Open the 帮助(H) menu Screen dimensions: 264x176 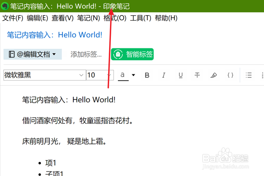click(166, 18)
